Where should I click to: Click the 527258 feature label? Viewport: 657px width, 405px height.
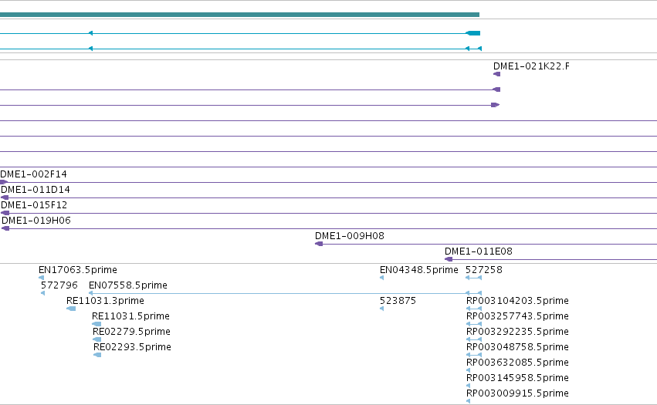coord(484,270)
